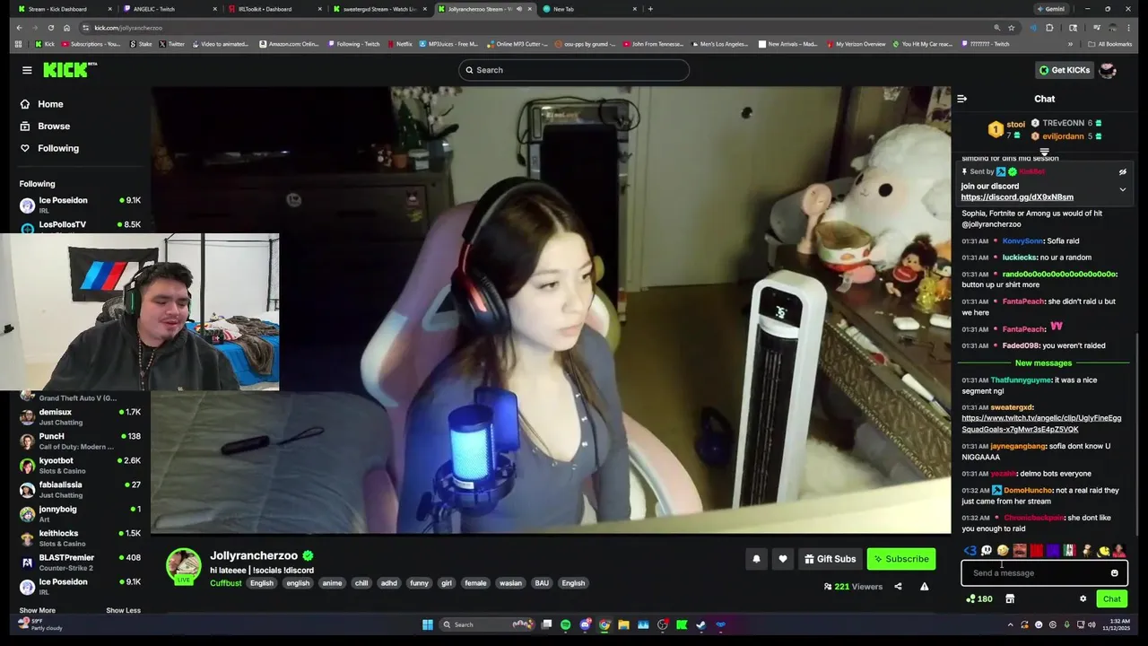The height and width of the screenshot is (646, 1148).
Task: Open the Cuffbust category link
Action: click(x=226, y=583)
